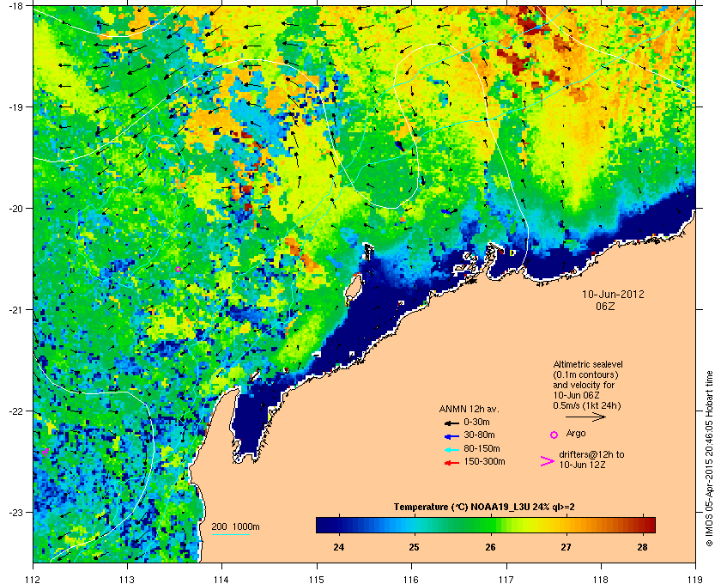
Task: Click longitude axis label 119
Action: point(695,579)
